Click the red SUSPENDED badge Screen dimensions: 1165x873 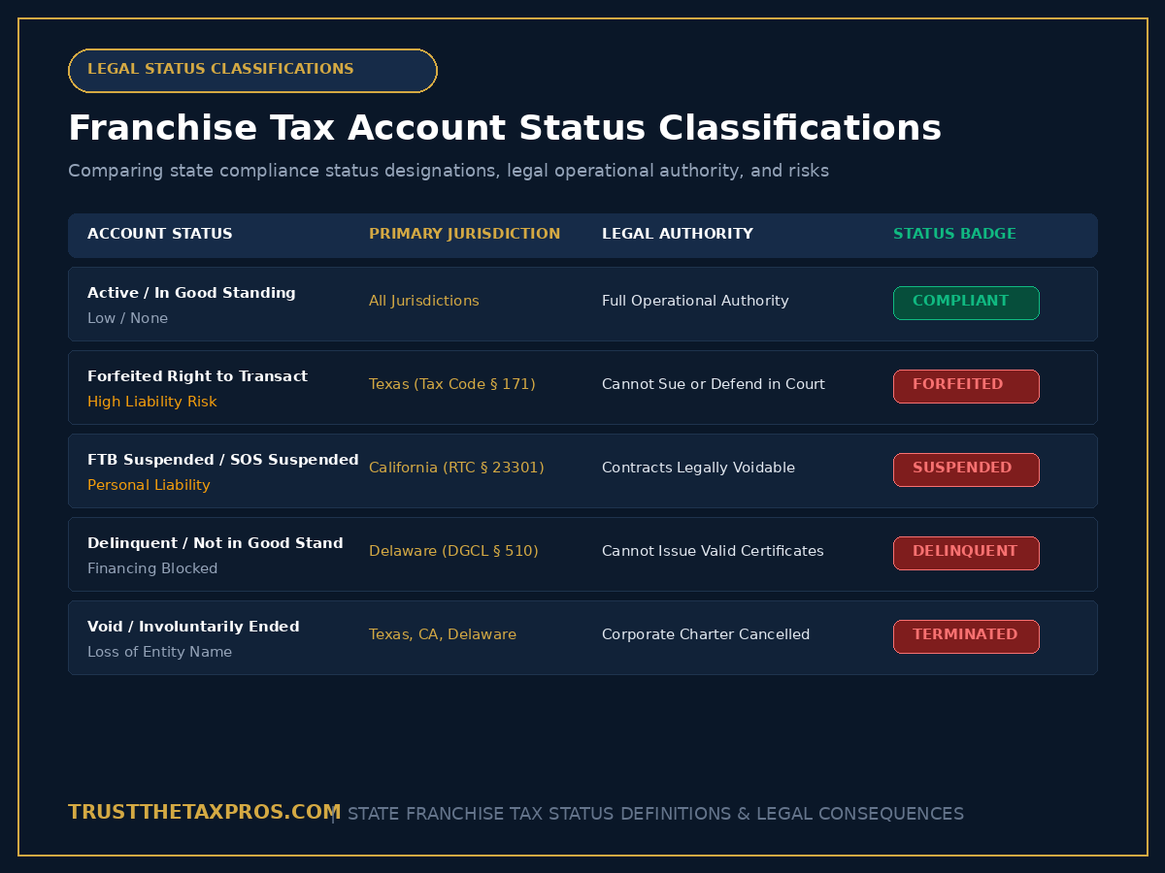coord(966,469)
